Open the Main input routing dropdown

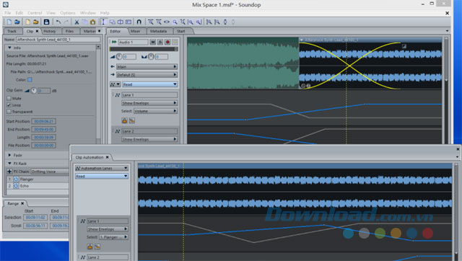point(147,67)
